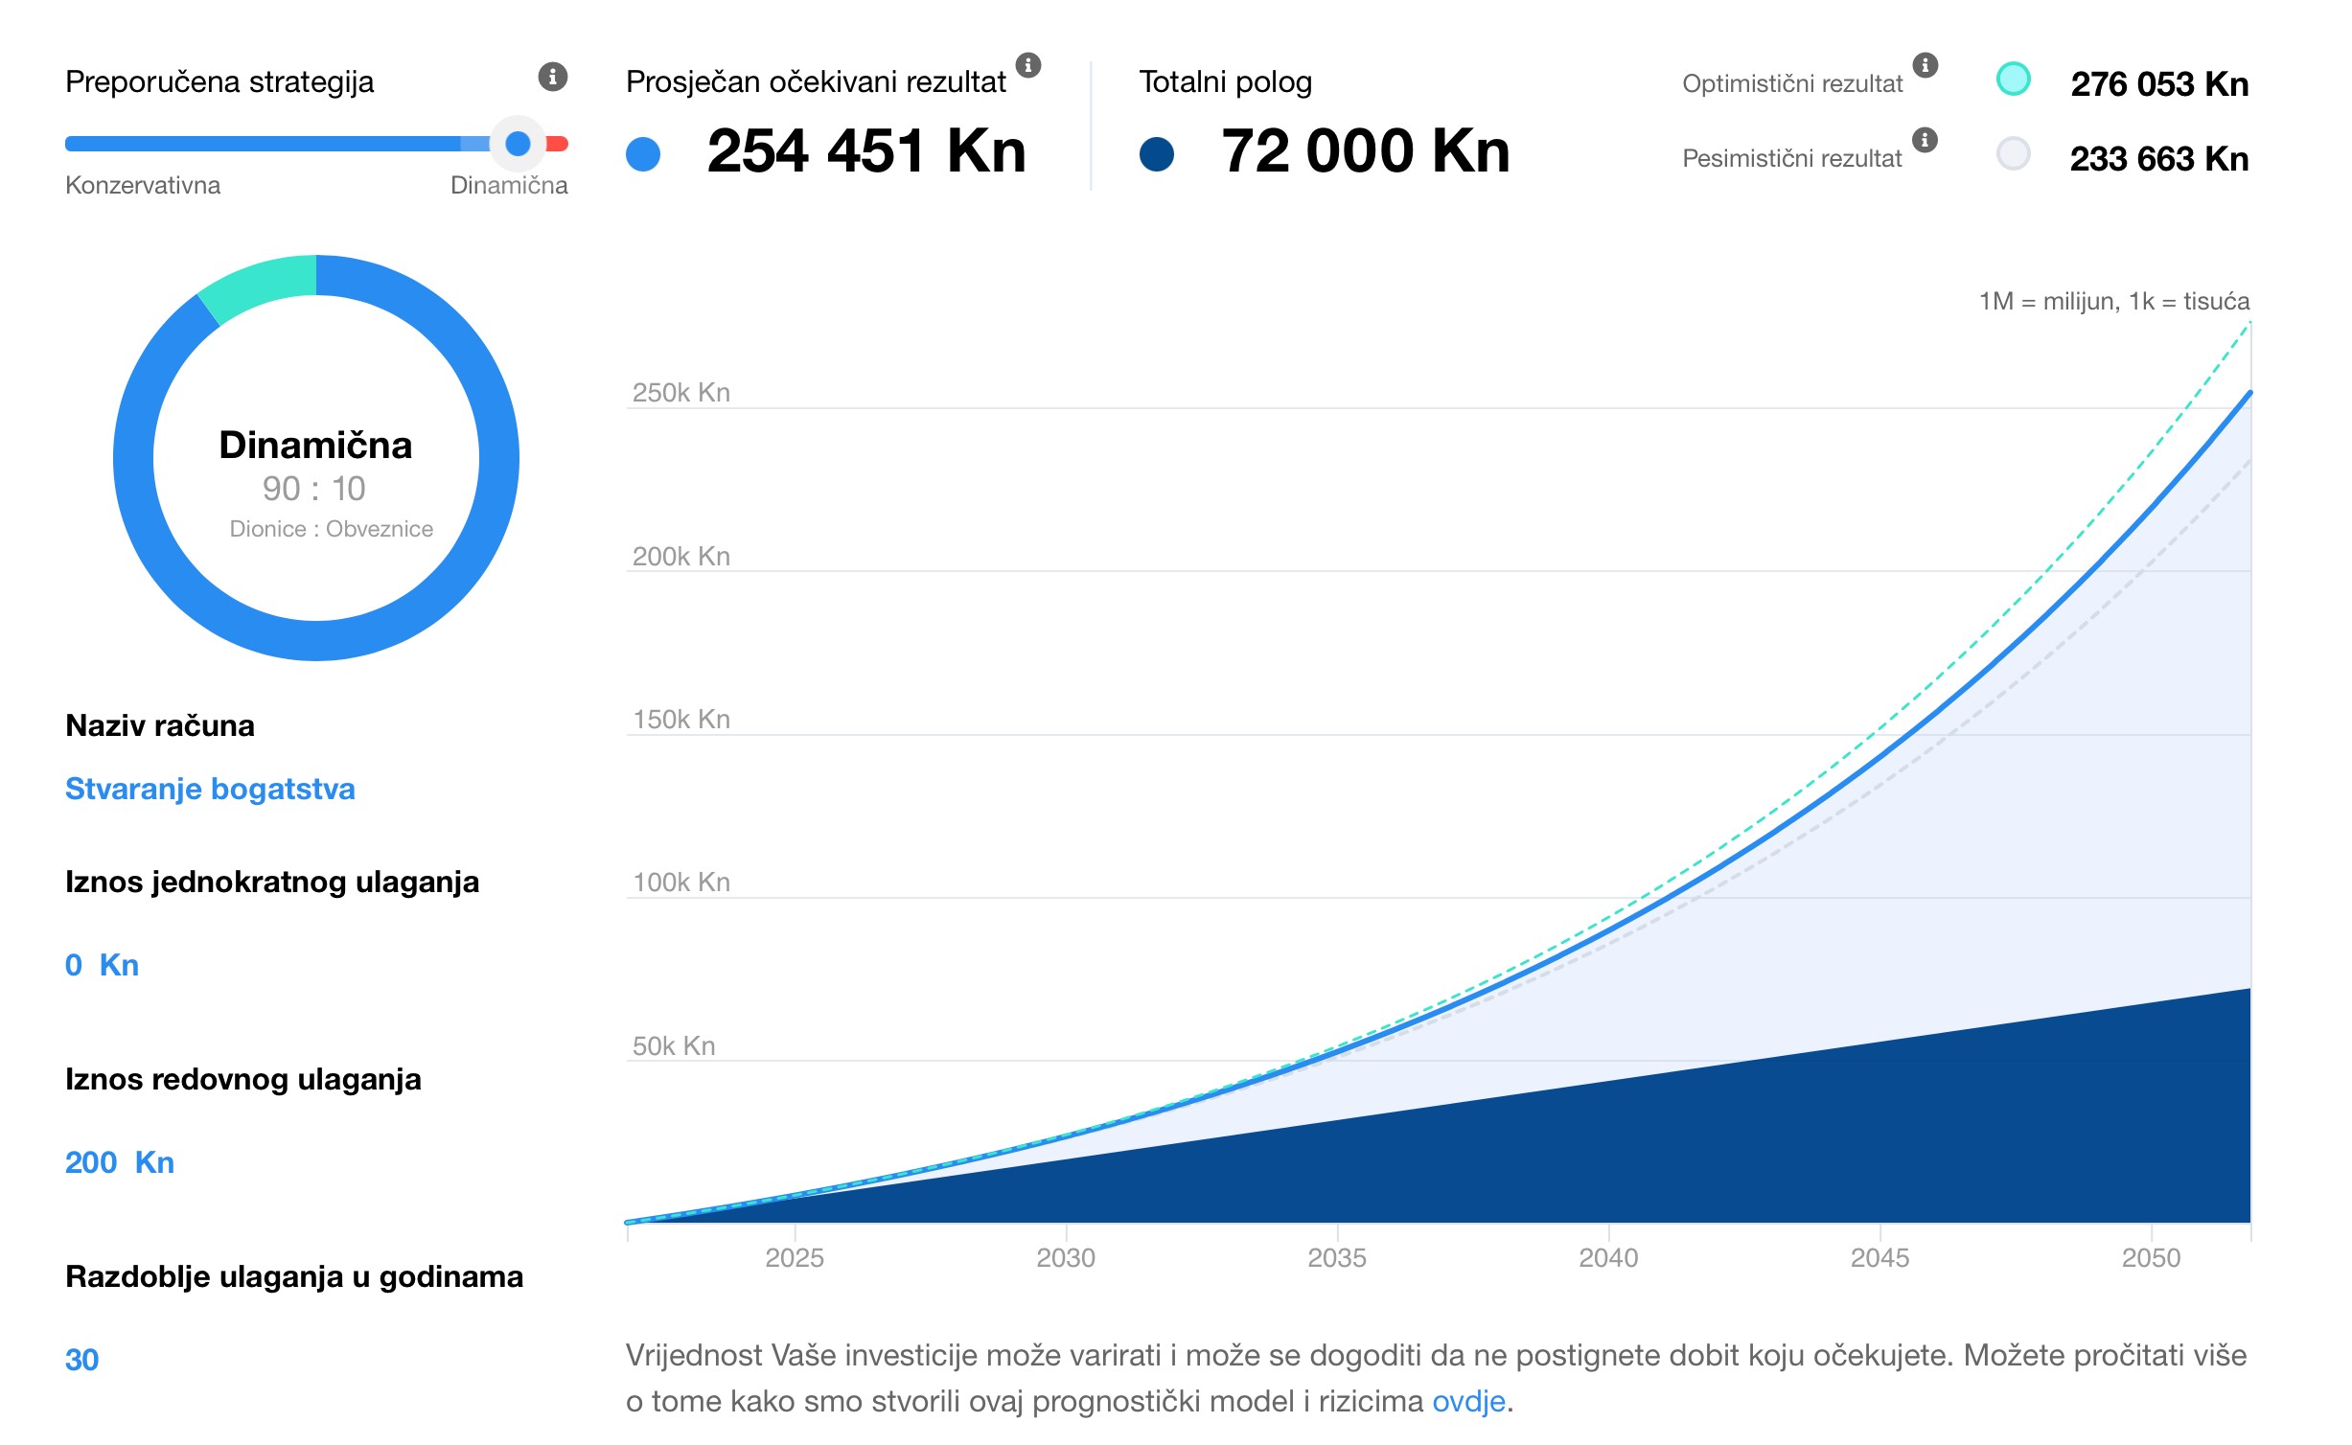The height and width of the screenshot is (1445, 2352).
Task: Click the 200 Kn regular investment value
Action: click(120, 1162)
